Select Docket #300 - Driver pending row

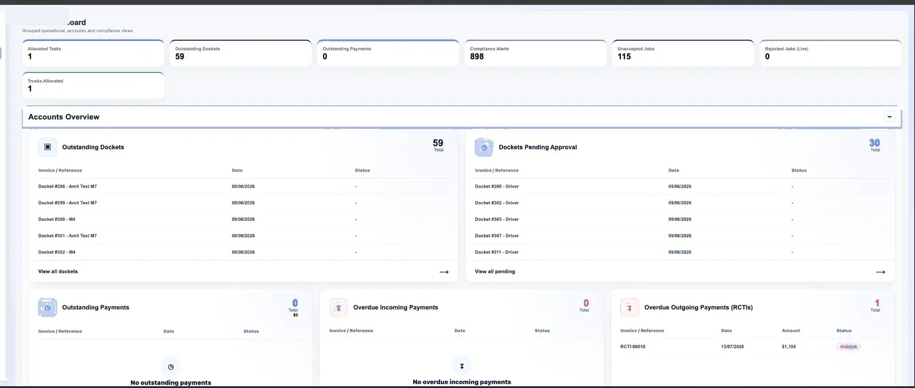coord(681,187)
